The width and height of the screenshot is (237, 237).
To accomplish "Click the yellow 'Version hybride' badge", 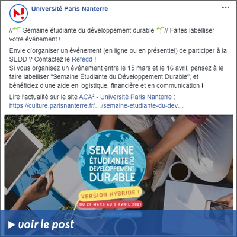I will 111,194.
